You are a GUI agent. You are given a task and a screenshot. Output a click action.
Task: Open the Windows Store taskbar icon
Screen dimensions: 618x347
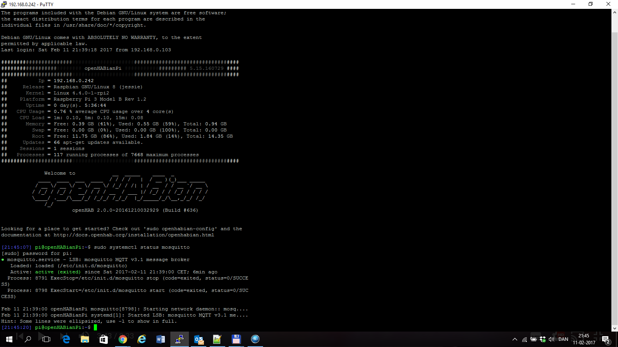(104, 339)
